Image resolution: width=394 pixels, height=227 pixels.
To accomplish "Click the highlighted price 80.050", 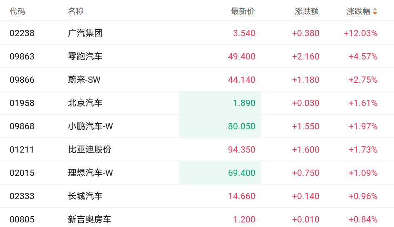I will coord(241,126).
